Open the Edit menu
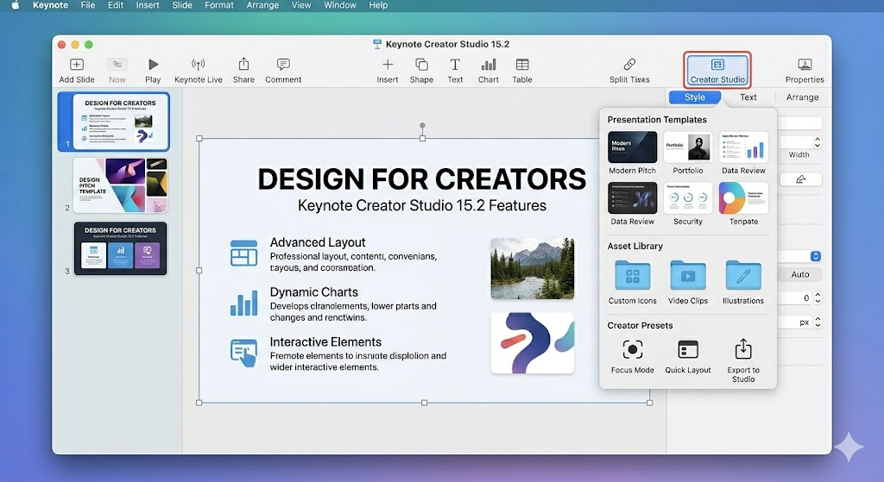884x482 pixels. 116,5
